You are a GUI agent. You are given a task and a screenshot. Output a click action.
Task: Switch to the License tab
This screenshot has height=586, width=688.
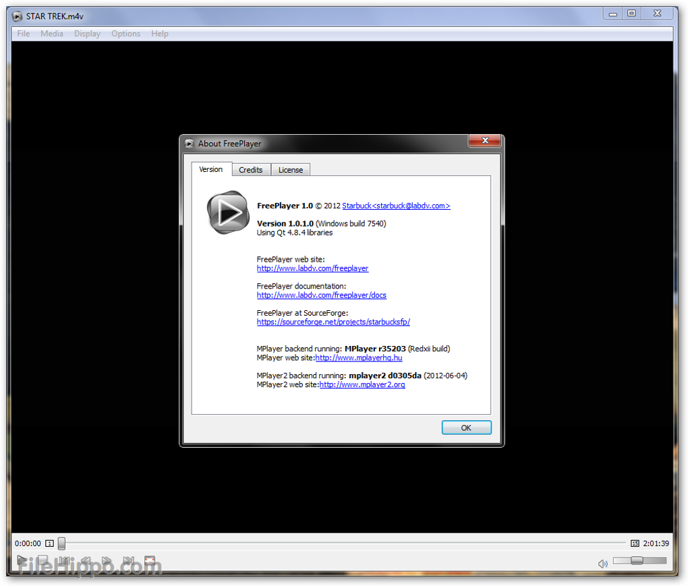(x=291, y=170)
